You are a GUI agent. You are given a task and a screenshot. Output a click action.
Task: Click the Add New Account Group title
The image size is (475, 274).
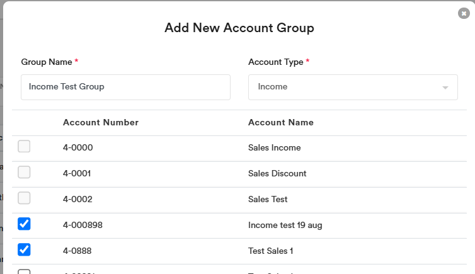click(x=239, y=28)
